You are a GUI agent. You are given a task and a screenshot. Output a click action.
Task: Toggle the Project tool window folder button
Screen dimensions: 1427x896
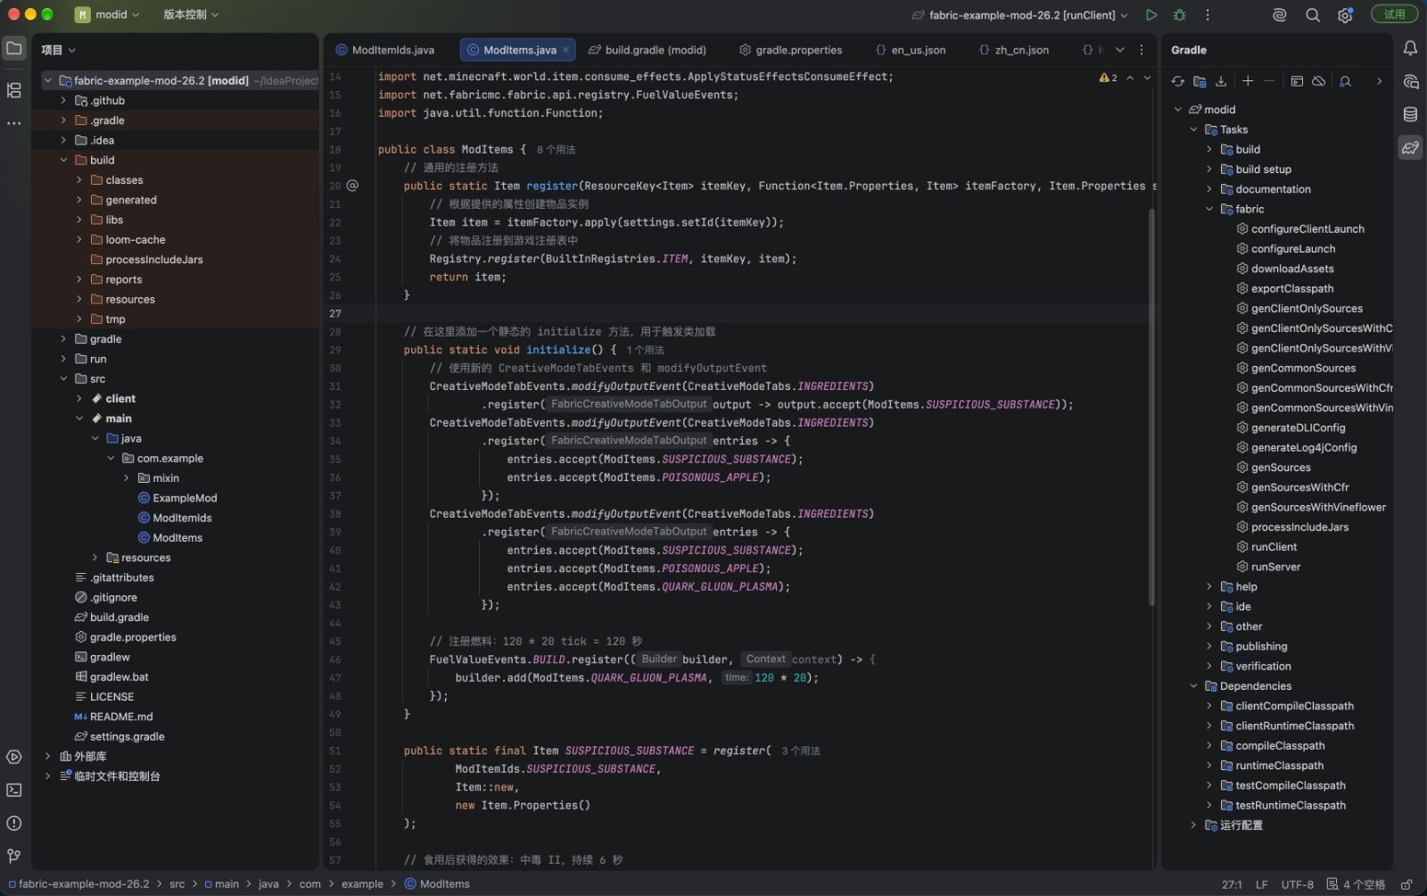click(14, 48)
